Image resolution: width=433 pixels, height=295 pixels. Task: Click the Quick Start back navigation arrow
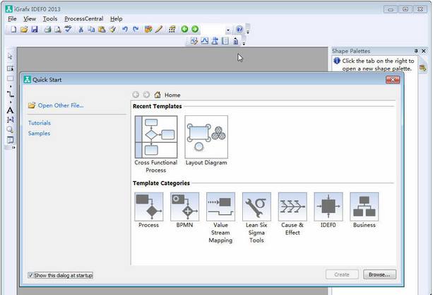pos(136,95)
